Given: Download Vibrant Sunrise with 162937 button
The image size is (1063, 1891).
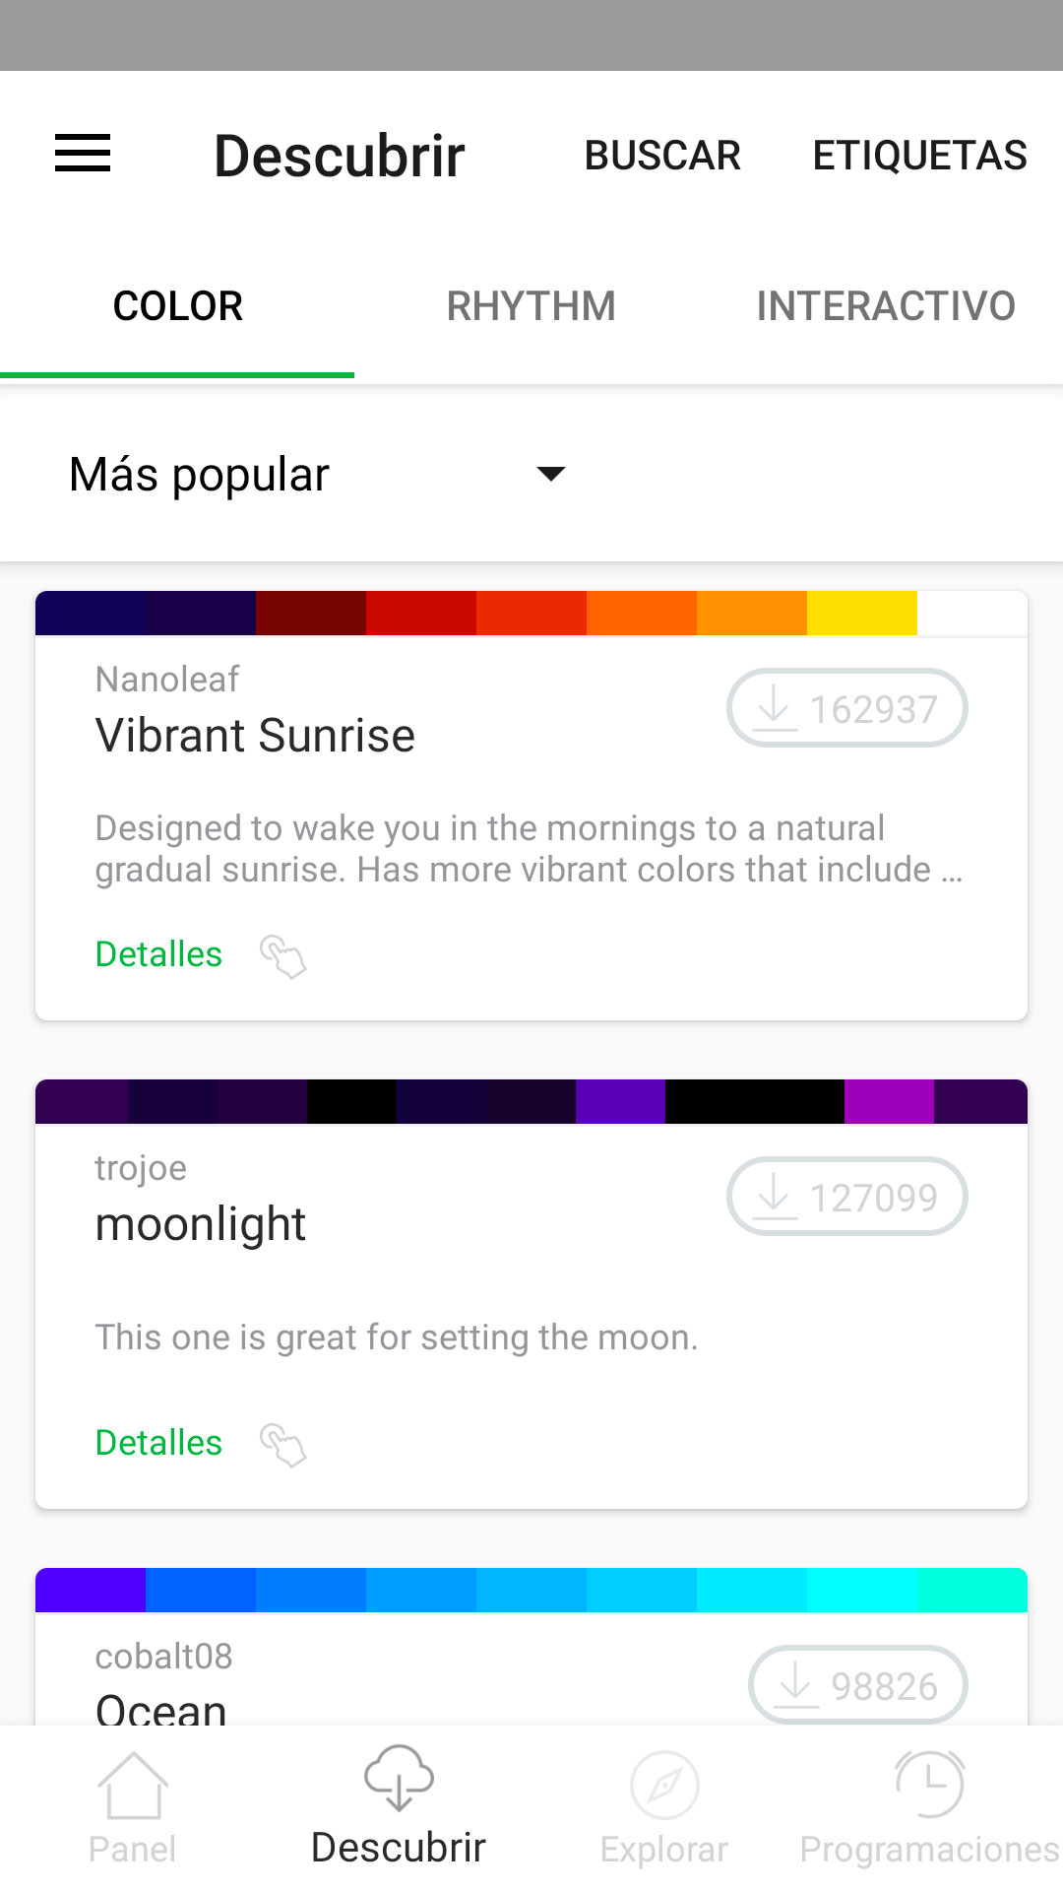Looking at the screenshot, I should [x=847, y=708].
